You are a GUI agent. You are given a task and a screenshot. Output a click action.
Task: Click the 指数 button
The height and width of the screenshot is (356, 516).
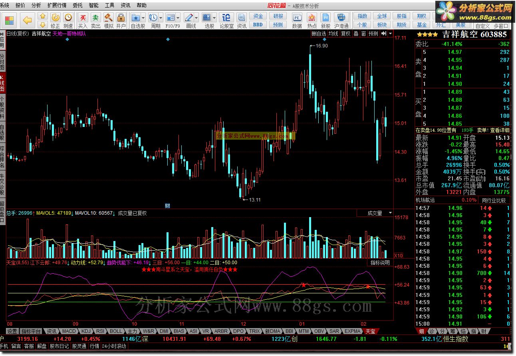tap(362, 16)
